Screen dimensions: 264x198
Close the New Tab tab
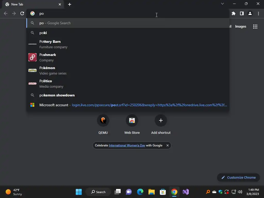(60, 4)
